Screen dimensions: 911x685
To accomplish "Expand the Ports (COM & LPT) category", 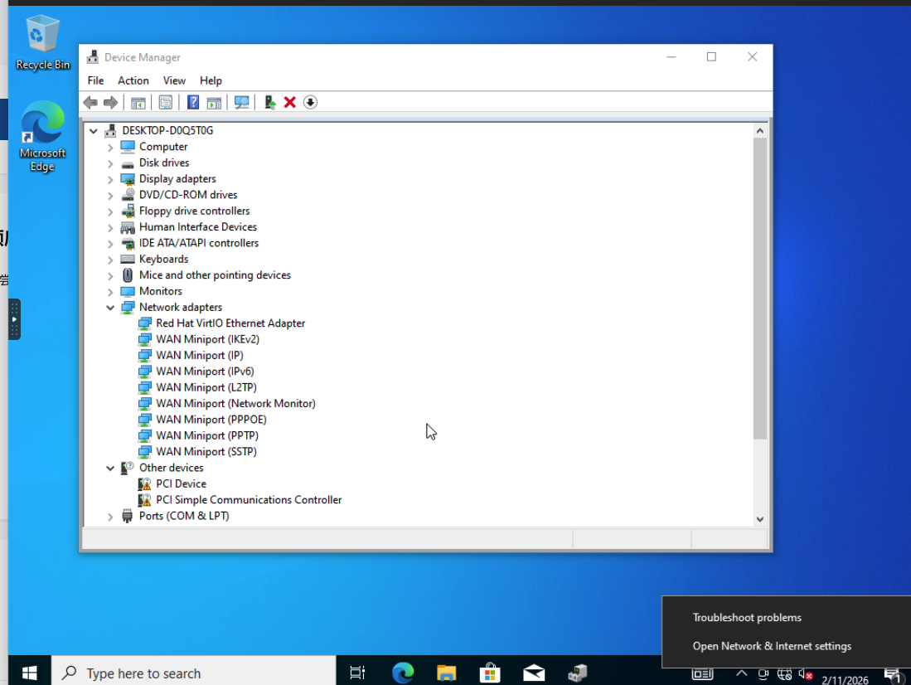I will (110, 517).
